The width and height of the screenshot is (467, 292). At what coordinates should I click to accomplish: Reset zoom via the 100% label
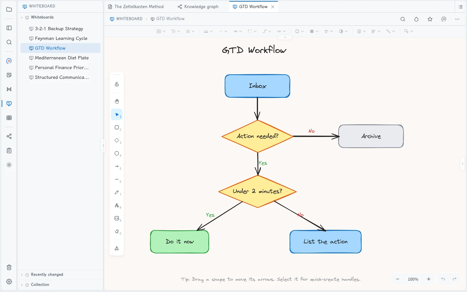pyautogui.click(x=413, y=279)
